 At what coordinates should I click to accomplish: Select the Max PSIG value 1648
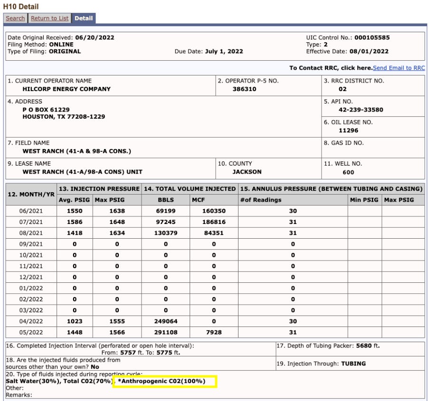[x=117, y=222]
